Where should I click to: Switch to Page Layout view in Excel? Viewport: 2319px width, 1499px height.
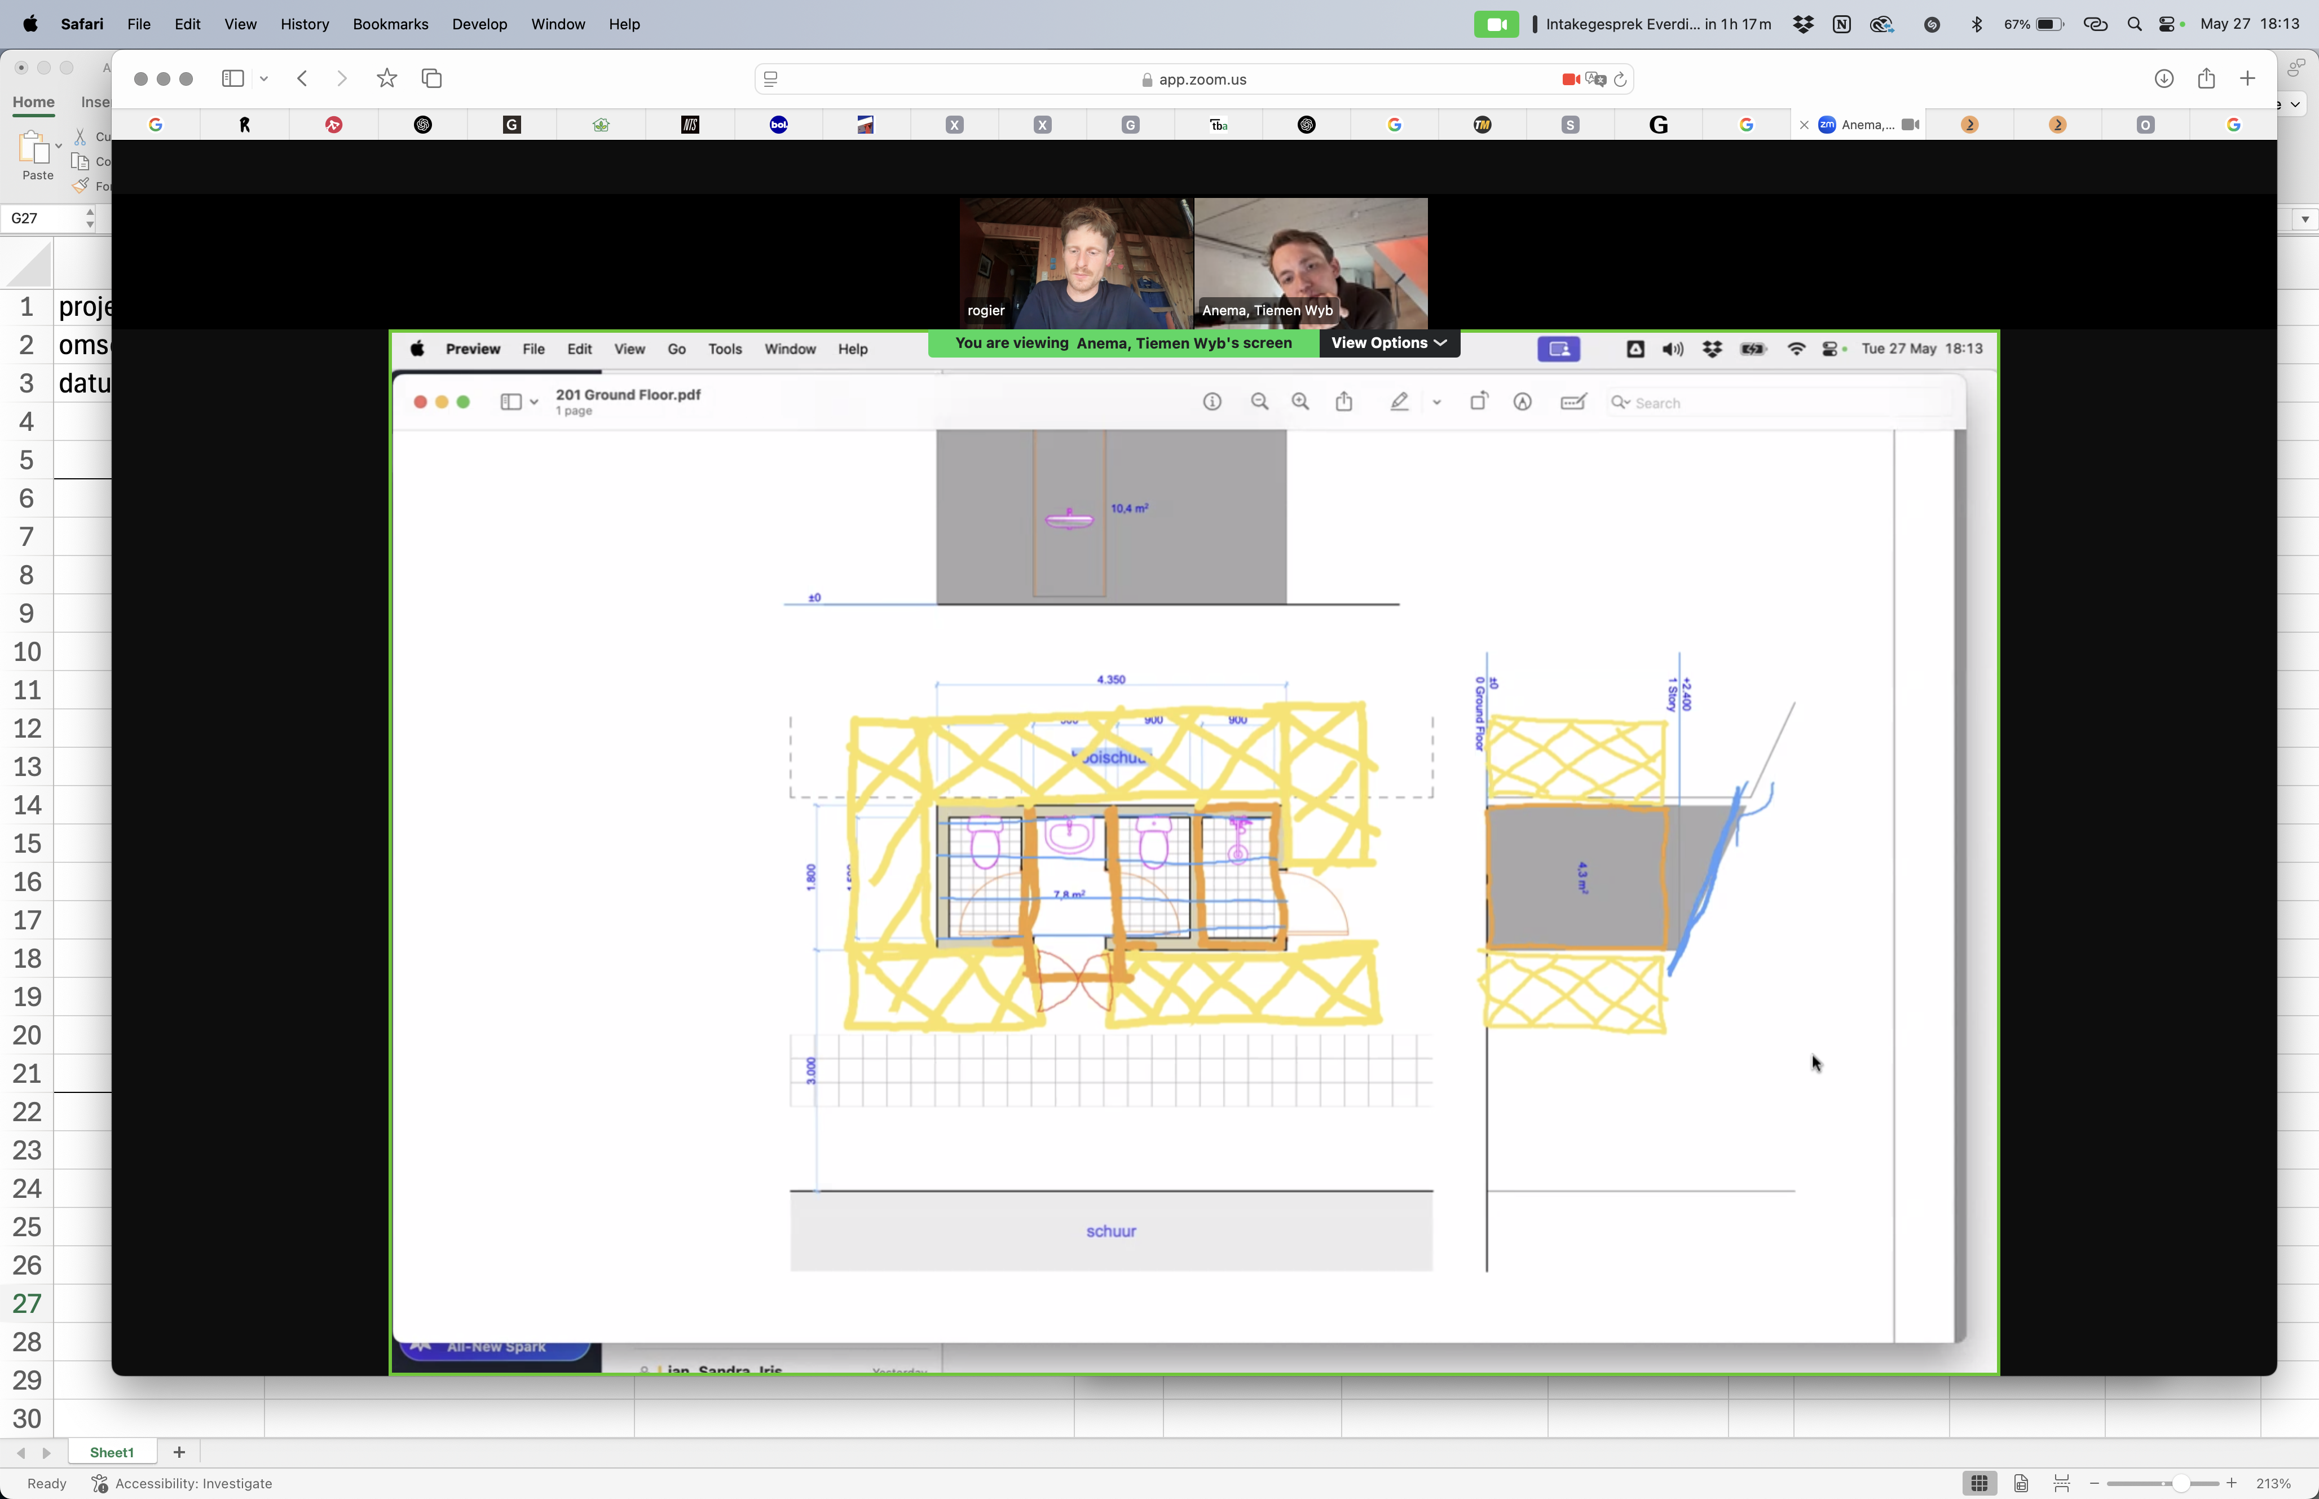[2021, 1483]
